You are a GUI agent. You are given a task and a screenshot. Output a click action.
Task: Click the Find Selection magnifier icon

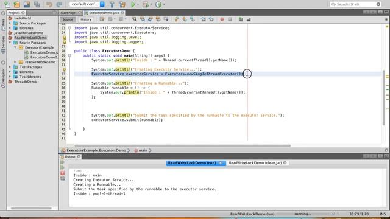coord(134,19)
